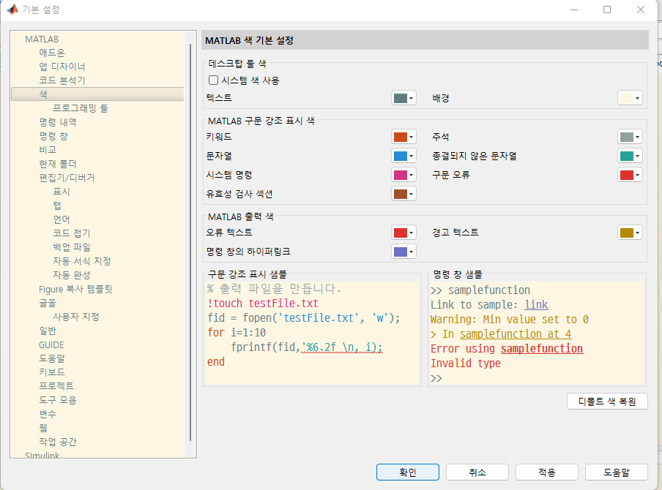Click the sample 'link' hyperlink
The width and height of the screenshot is (662, 490).
click(x=536, y=304)
